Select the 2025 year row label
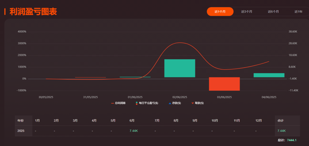309x146 pixels. click(21, 131)
